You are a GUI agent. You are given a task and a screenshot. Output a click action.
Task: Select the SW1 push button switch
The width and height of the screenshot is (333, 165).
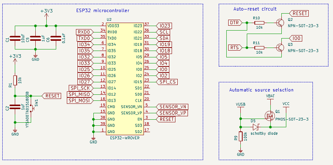coord(32,109)
